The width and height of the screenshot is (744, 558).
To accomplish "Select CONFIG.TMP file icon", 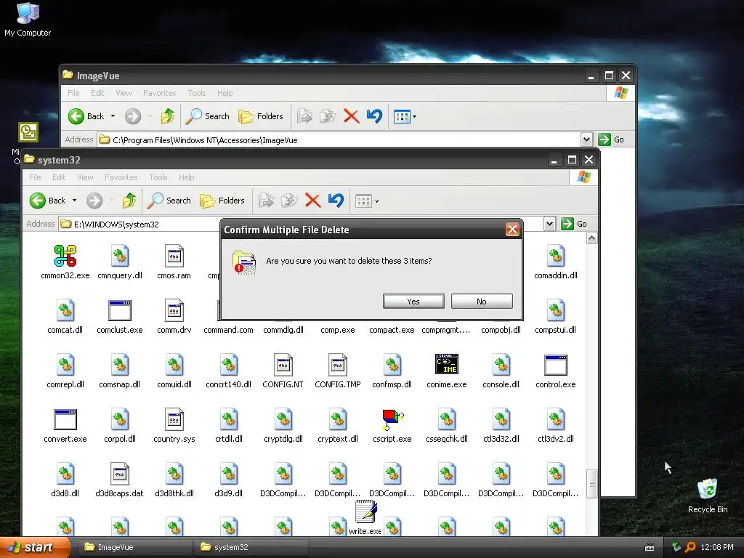I will pyautogui.click(x=337, y=365).
